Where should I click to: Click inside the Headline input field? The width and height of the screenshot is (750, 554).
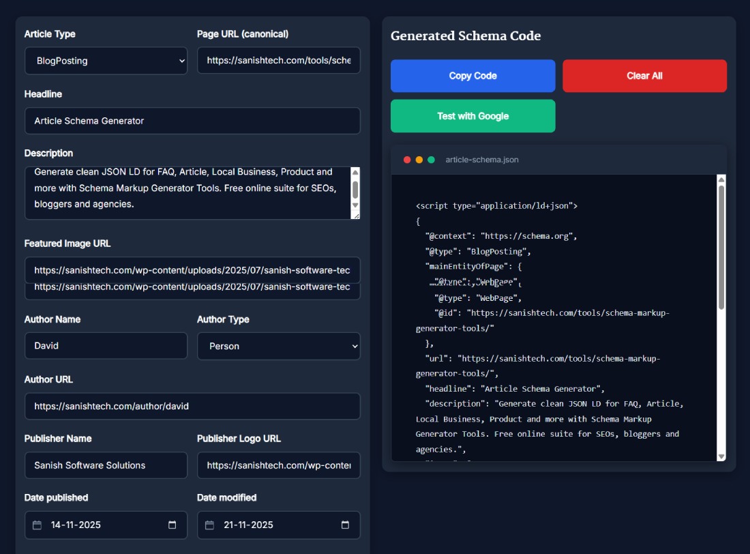click(x=193, y=121)
